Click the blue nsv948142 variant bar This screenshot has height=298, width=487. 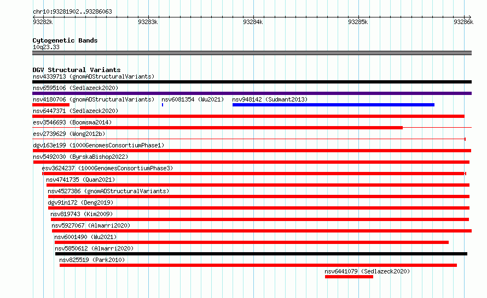333,105
